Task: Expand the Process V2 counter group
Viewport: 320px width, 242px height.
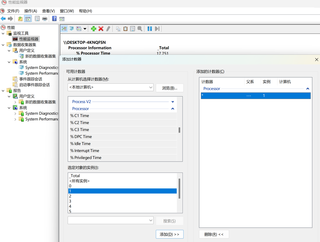Action: 173,102
